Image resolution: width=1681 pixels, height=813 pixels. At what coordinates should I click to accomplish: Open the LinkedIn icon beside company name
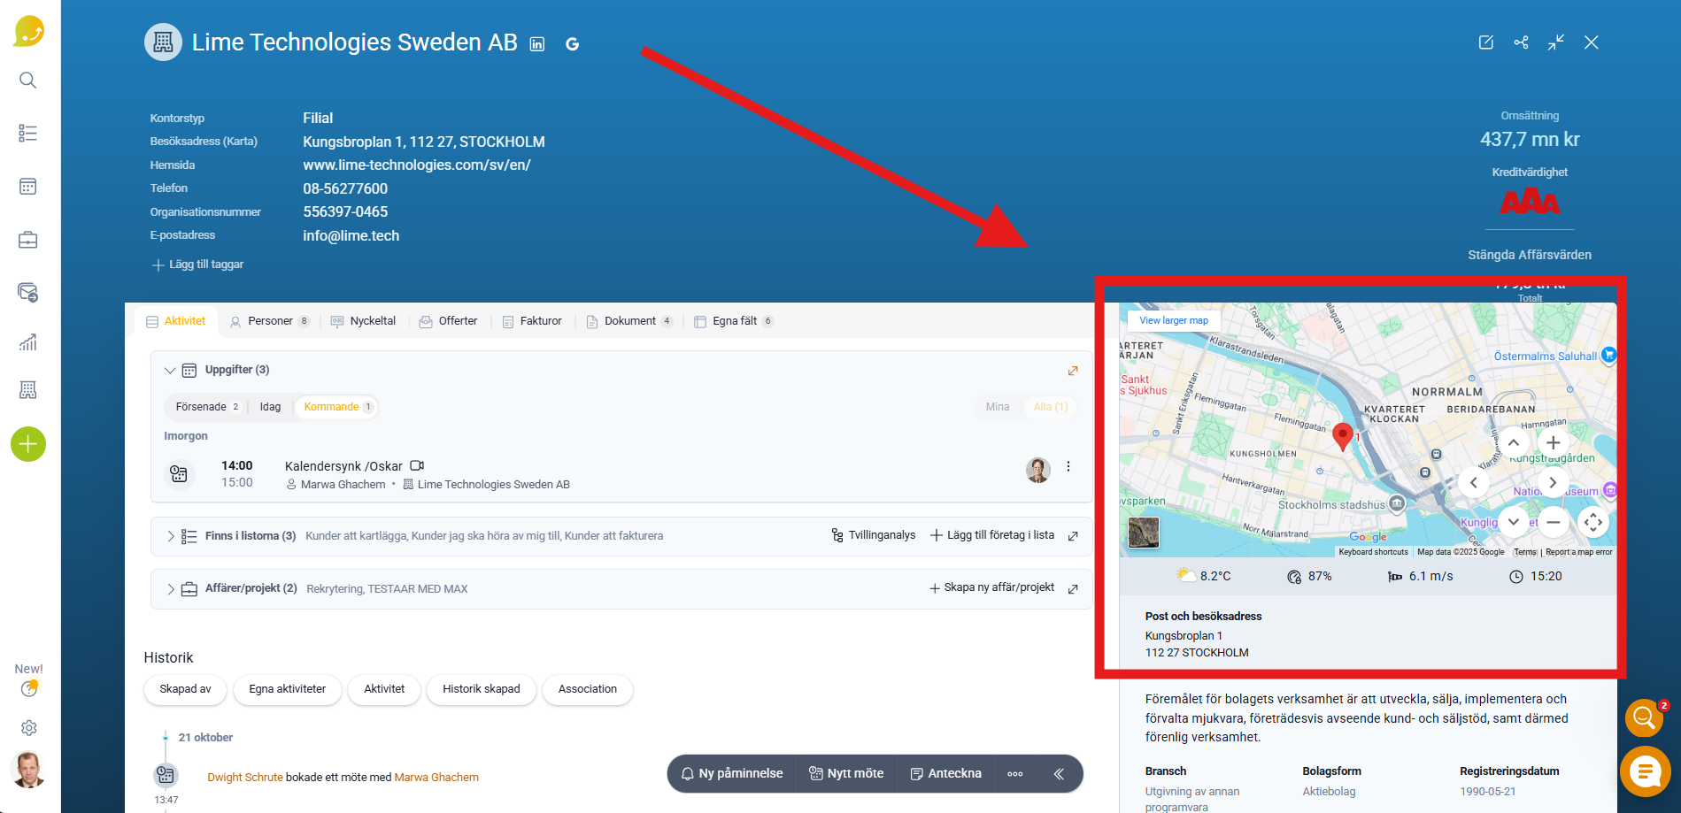coord(537,44)
